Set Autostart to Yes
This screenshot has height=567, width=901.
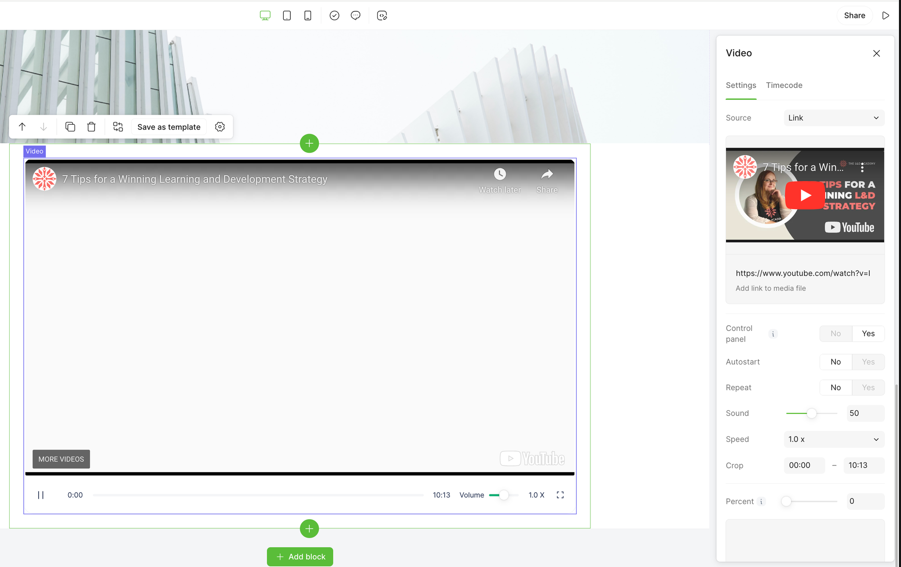click(x=868, y=362)
